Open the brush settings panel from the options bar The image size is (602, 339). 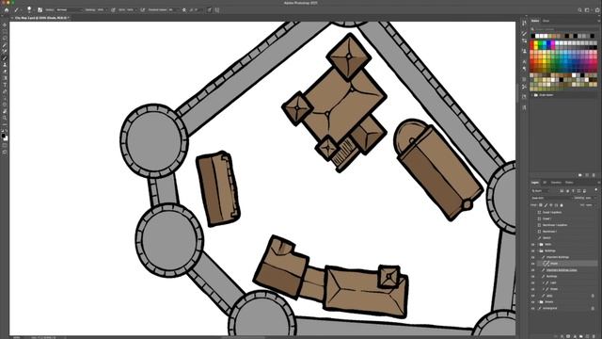40,10
